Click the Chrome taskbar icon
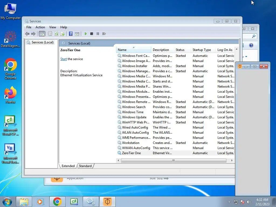The image size is (276, 207). (x=57, y=202)
